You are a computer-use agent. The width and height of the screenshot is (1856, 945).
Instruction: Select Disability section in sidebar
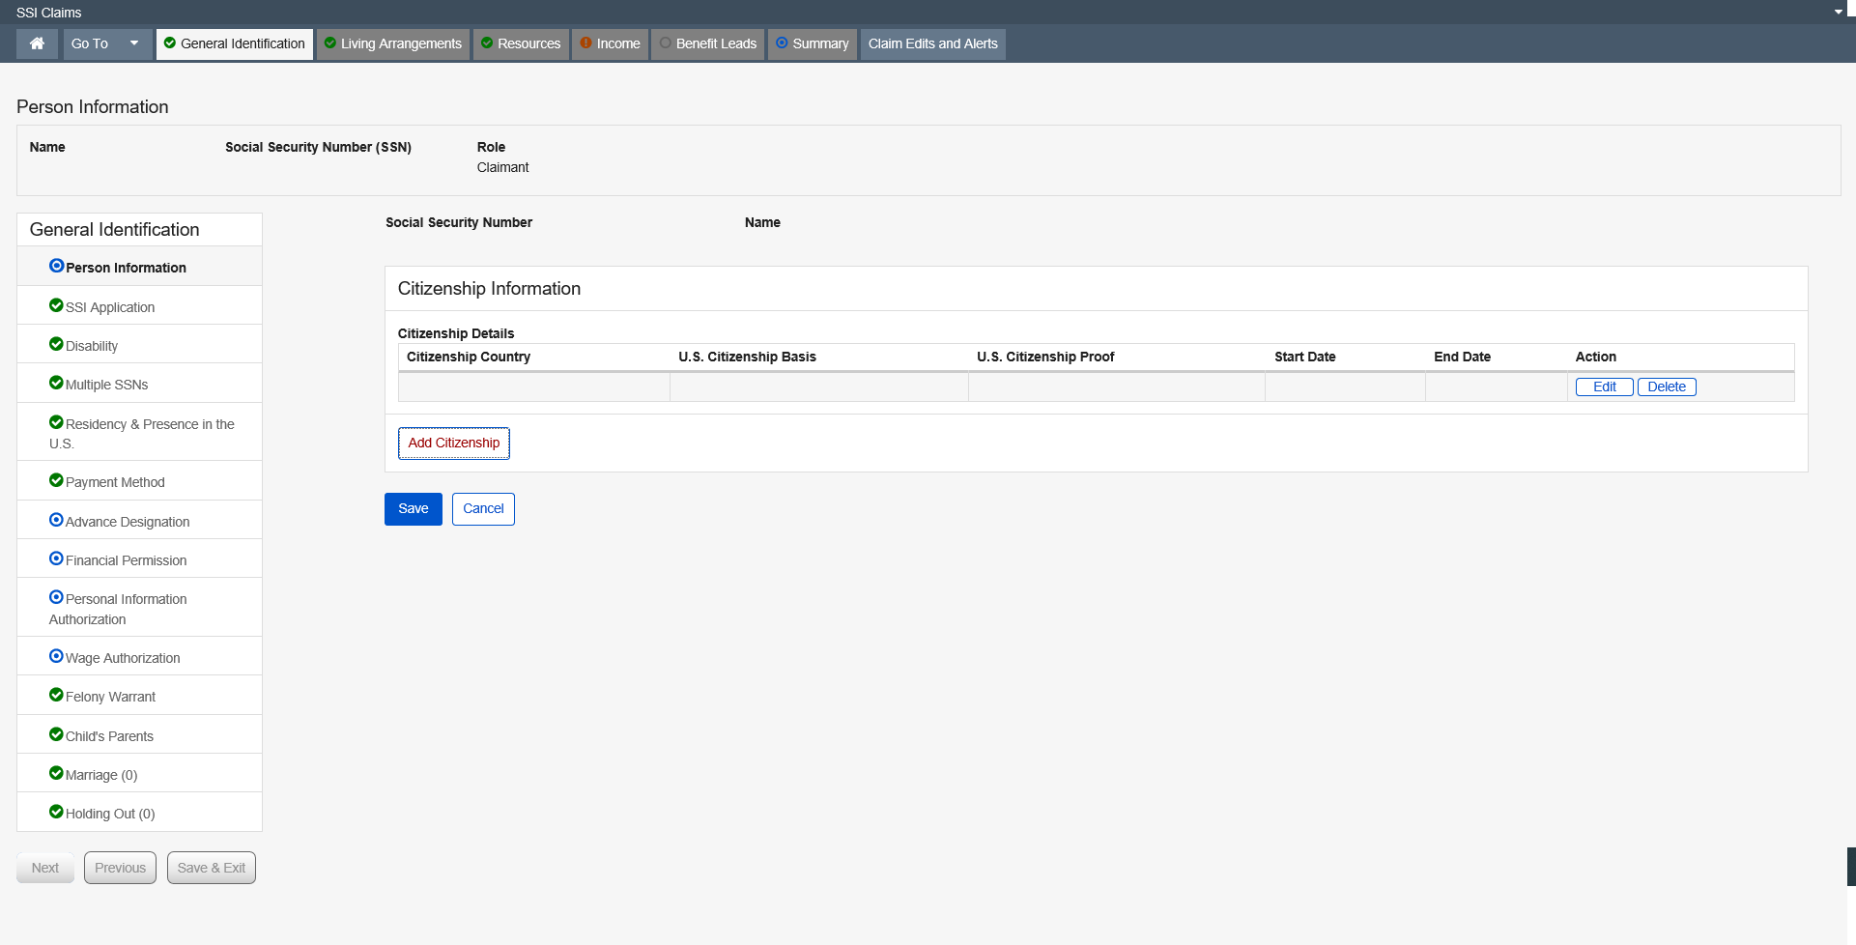pos(91,346)
